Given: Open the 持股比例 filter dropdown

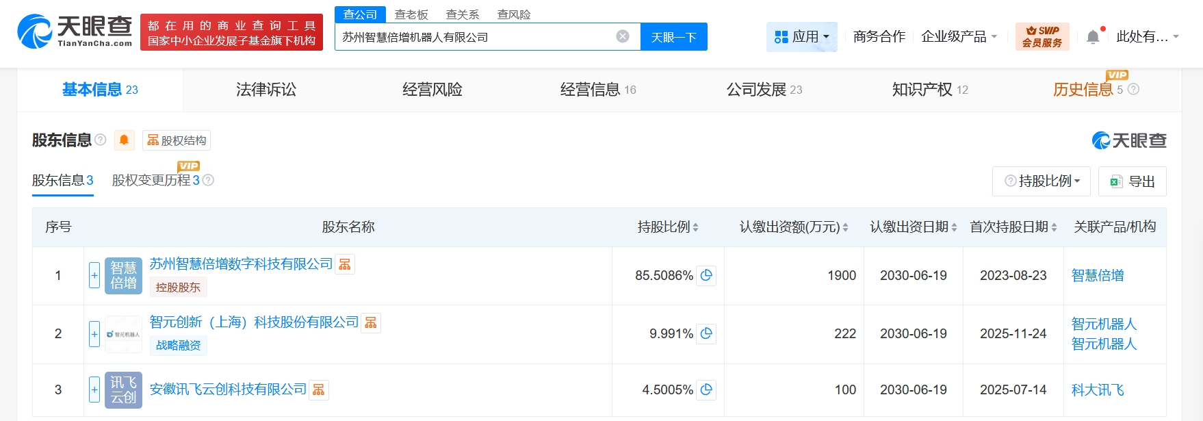Looking at the screenshot, I should pos(1042,181).
